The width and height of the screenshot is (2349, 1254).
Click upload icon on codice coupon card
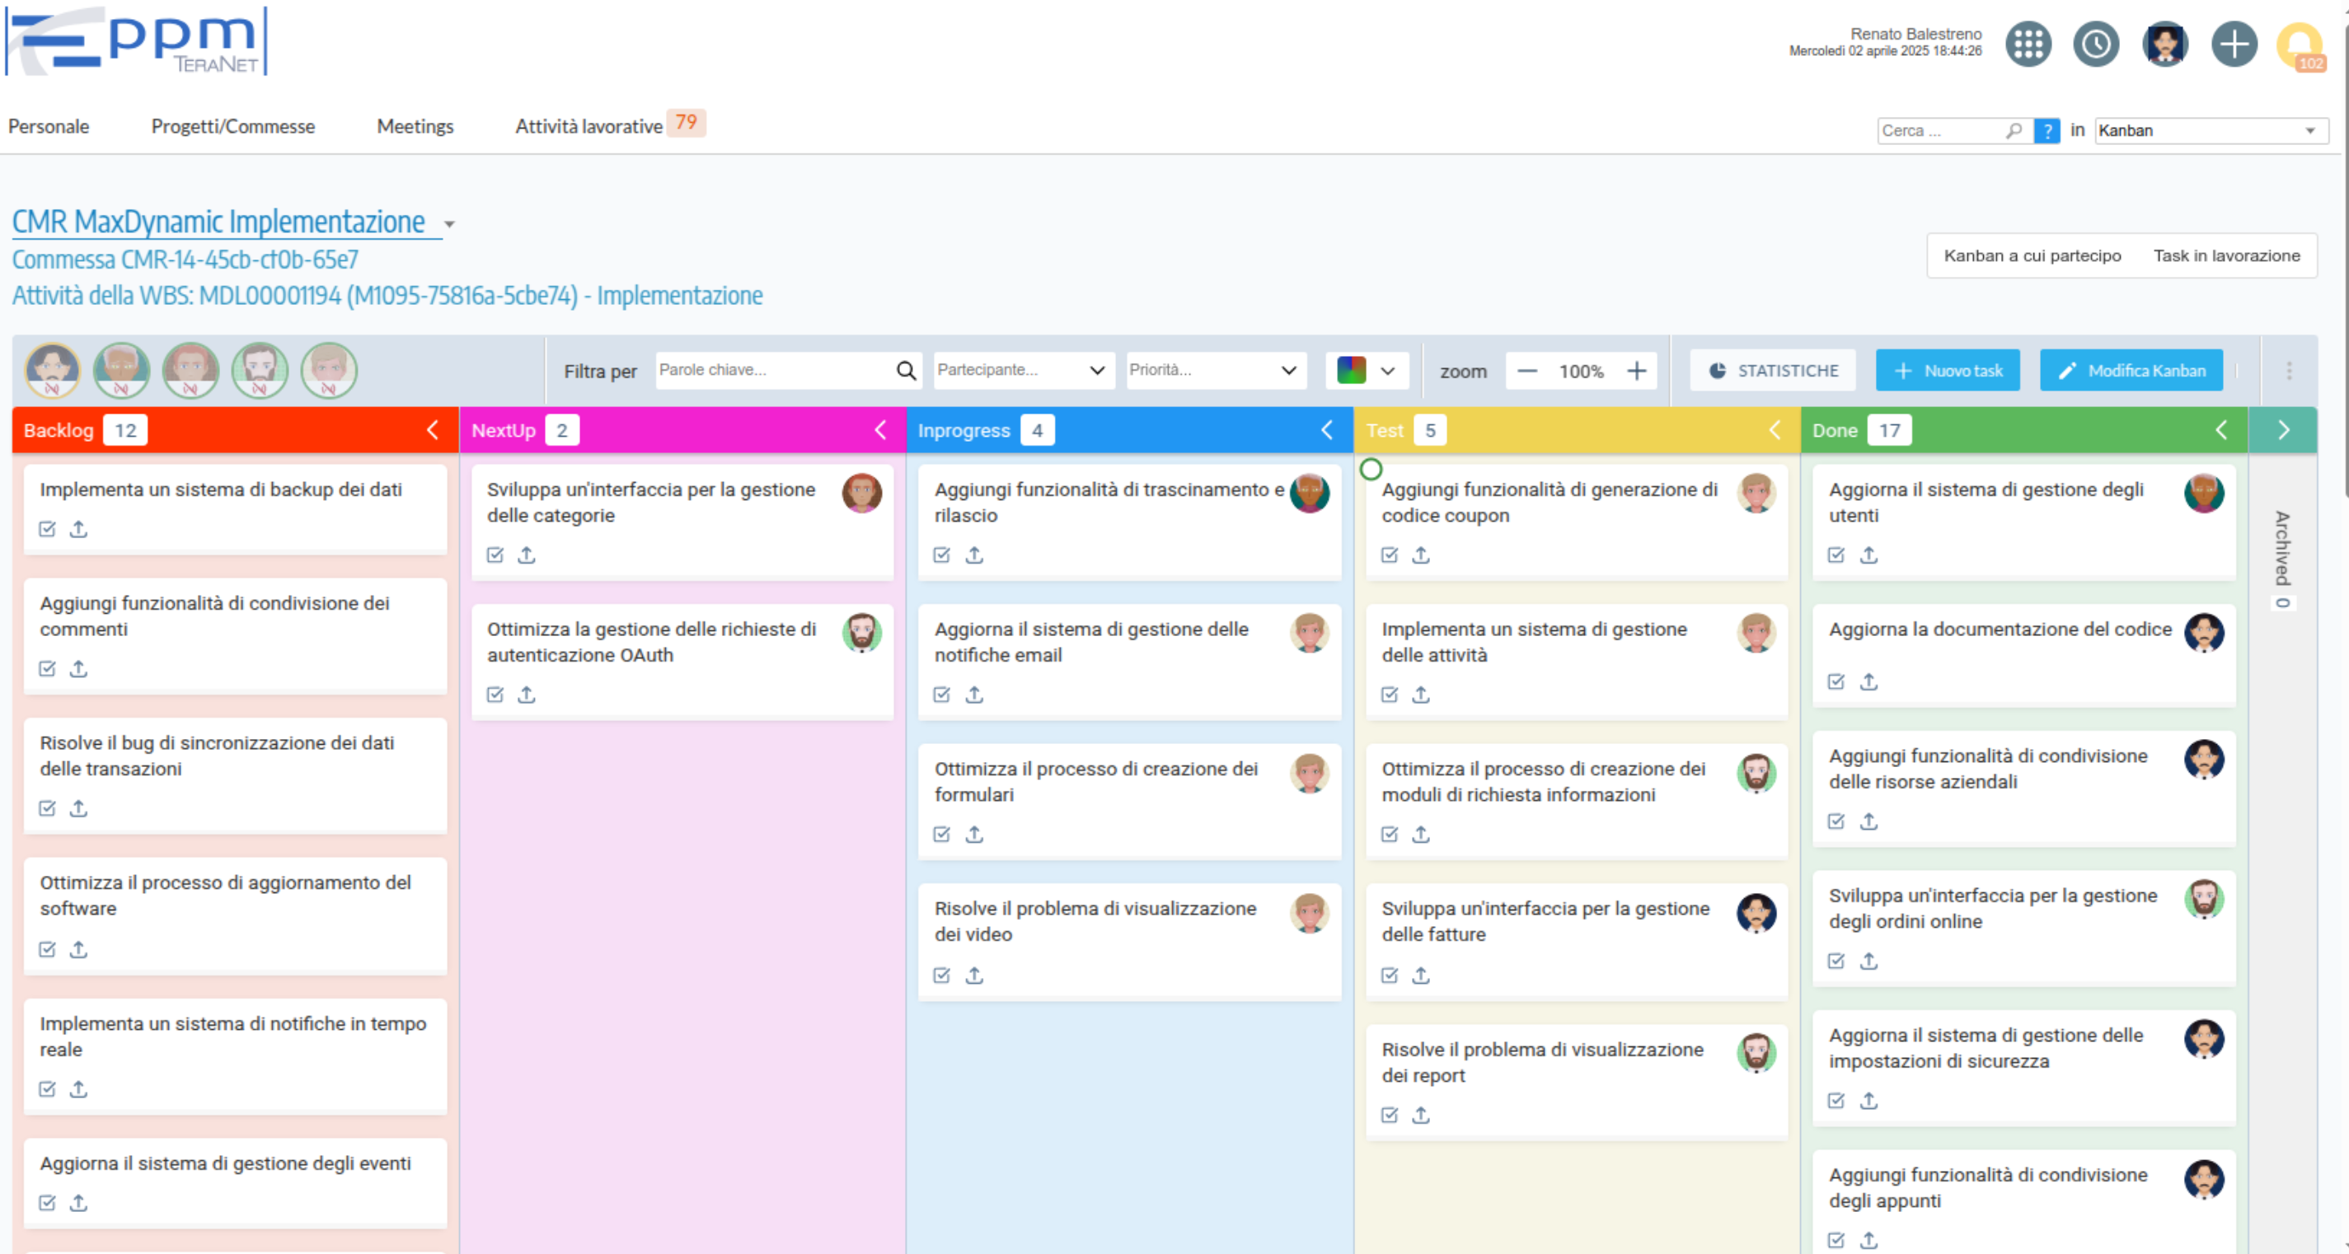pos(1421,554)
